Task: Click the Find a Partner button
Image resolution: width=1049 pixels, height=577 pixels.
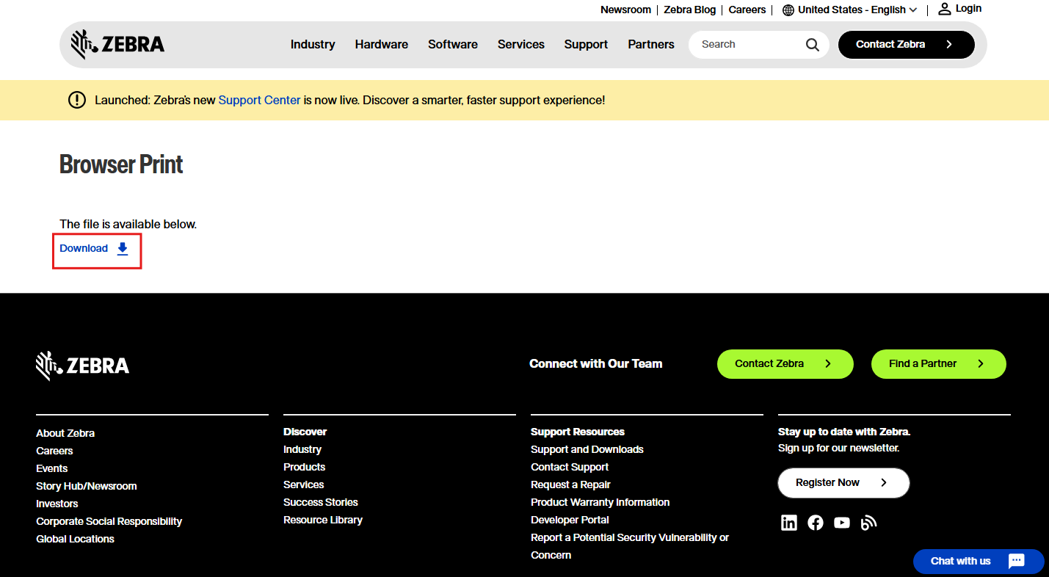Action: pyautogui.click(x=937, y=364)
